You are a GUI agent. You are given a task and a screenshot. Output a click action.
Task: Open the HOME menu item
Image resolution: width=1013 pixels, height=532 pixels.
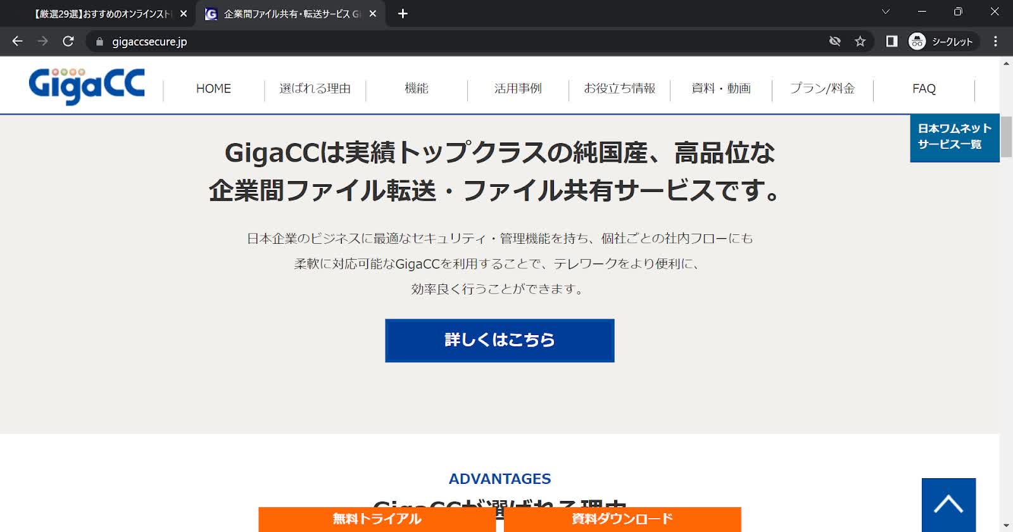[213, 89]
